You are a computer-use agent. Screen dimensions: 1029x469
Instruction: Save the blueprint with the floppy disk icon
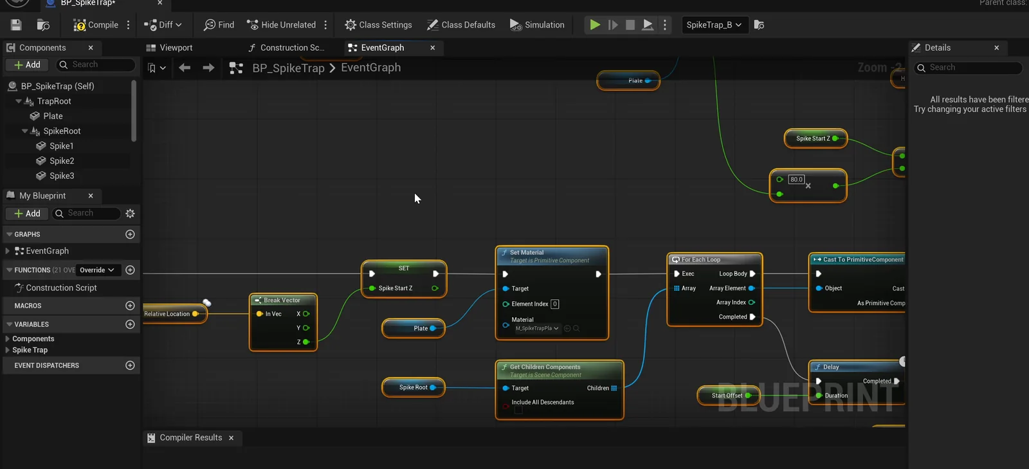pos(16,25)
